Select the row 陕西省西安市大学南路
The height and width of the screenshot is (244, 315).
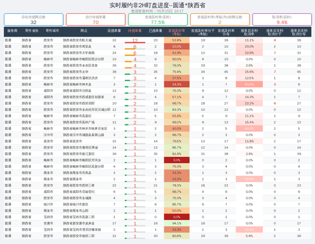point(157,53)
